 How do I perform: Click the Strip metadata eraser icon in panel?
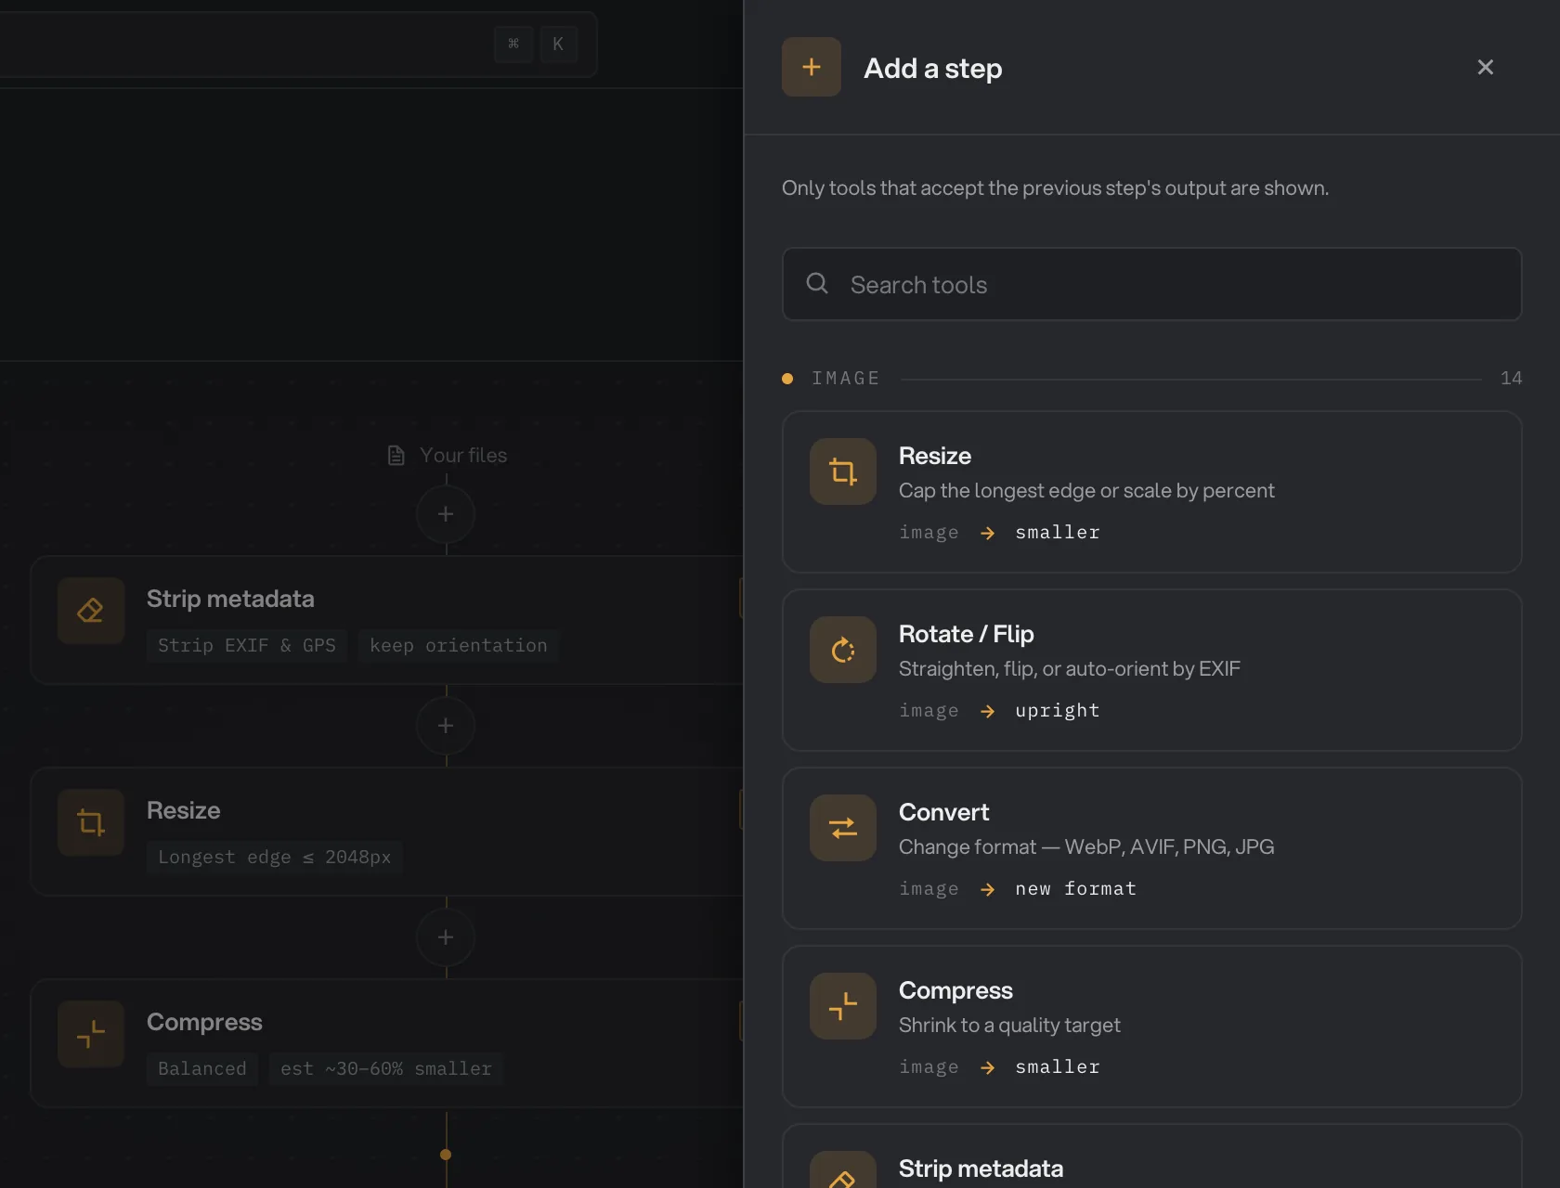pyautogui.click(x=842, y=1171)
